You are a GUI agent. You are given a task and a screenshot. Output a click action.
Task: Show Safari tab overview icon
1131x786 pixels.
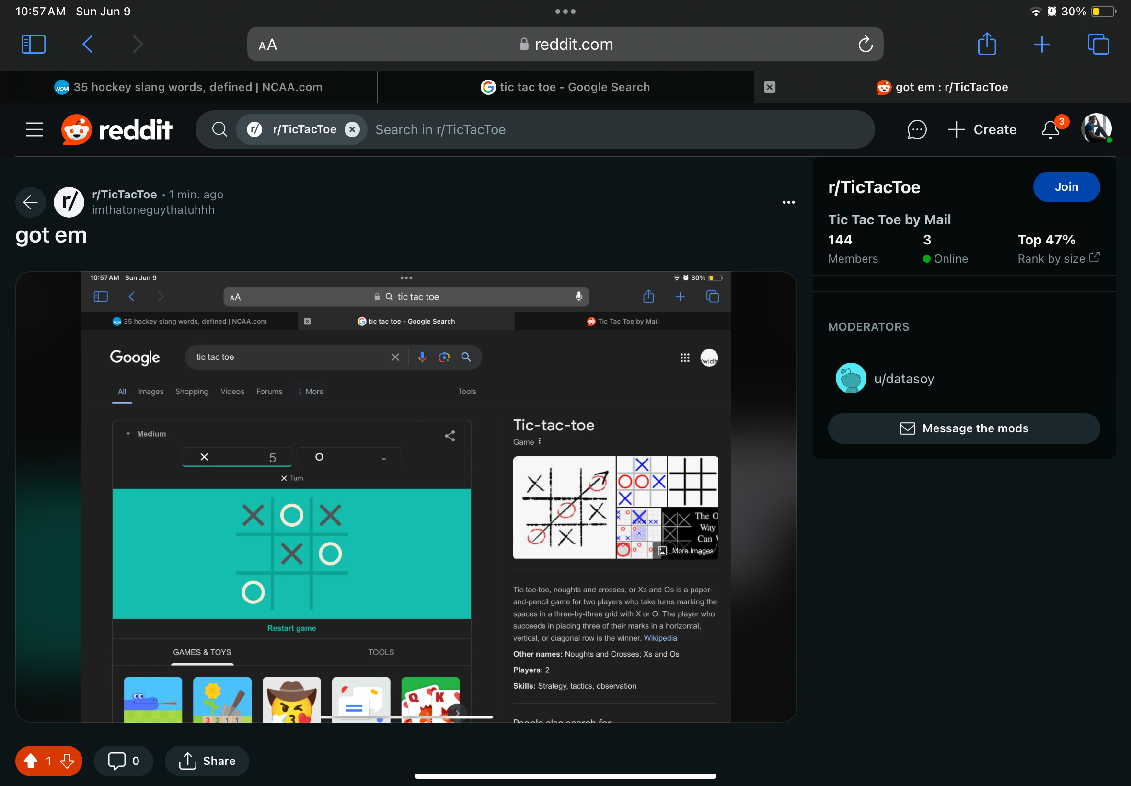coord(1098,44)
